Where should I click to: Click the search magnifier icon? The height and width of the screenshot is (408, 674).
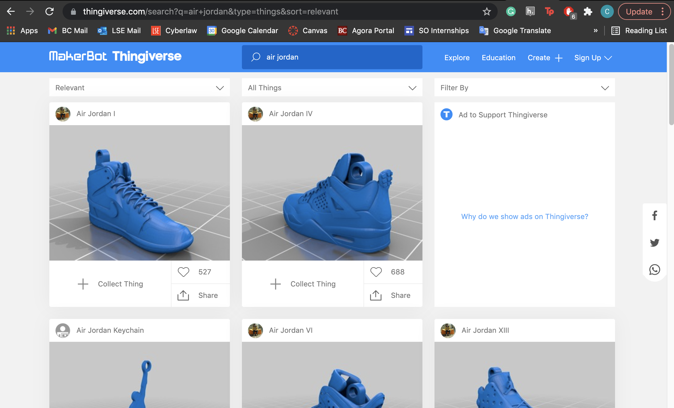pos(256,57)
